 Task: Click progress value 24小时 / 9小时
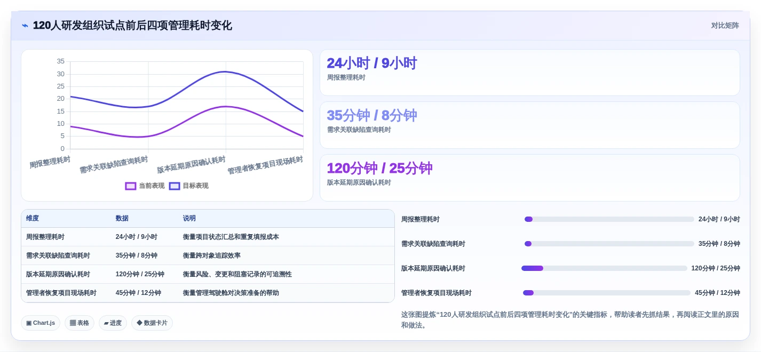pos(719,219)
